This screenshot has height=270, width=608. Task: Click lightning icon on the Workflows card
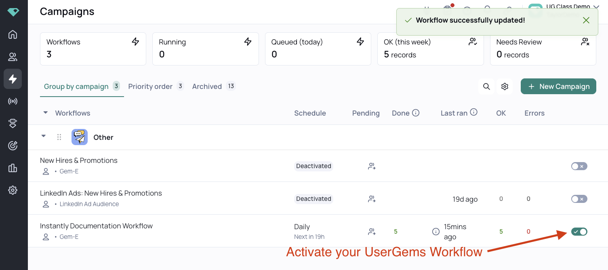click(136, 42)
